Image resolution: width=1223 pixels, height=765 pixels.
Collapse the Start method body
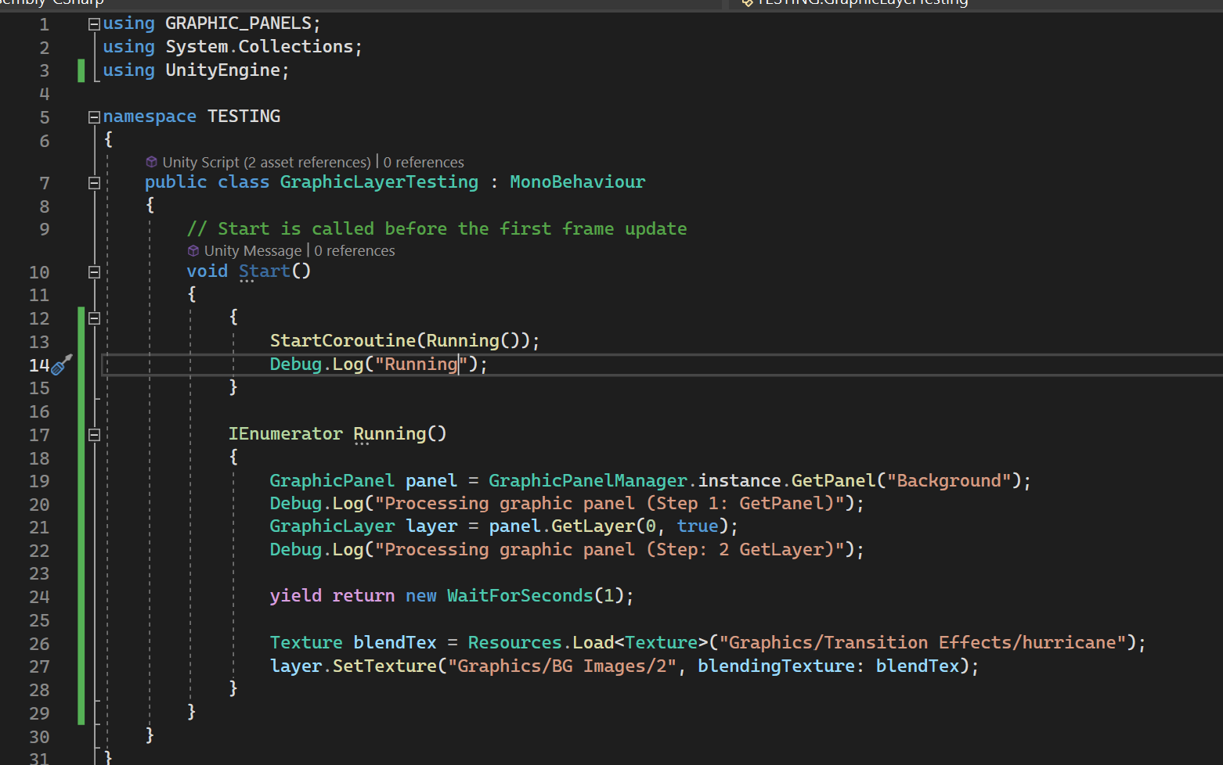[94, 272]
